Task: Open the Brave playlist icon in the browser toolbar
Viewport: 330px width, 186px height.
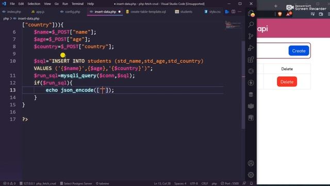Action: [313, 14]
